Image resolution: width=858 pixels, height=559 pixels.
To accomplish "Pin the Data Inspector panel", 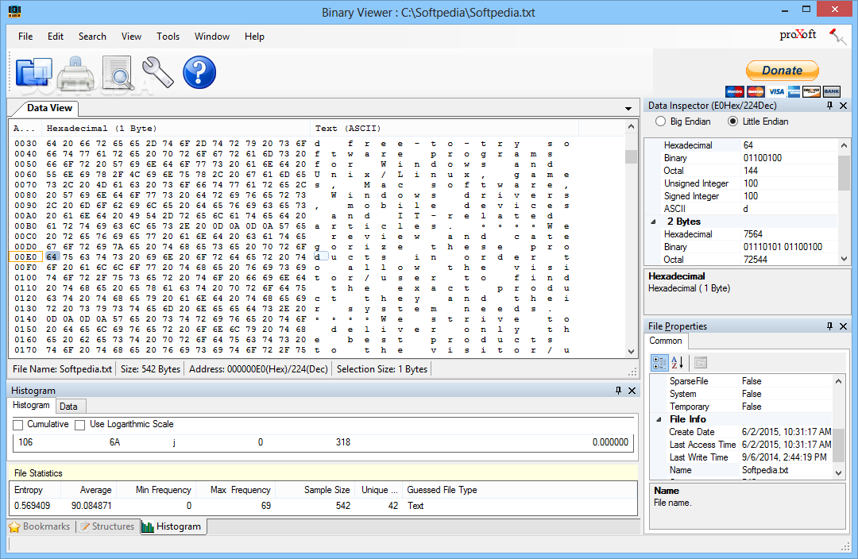I will click(x=829, y=106).
